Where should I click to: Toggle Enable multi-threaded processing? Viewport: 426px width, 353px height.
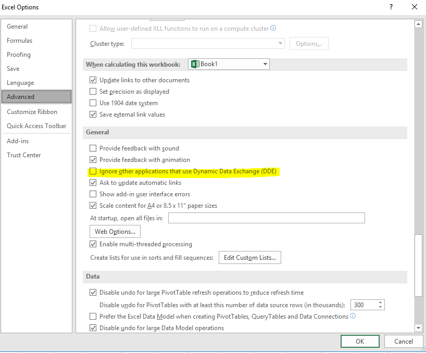click(x=93, y=244)
